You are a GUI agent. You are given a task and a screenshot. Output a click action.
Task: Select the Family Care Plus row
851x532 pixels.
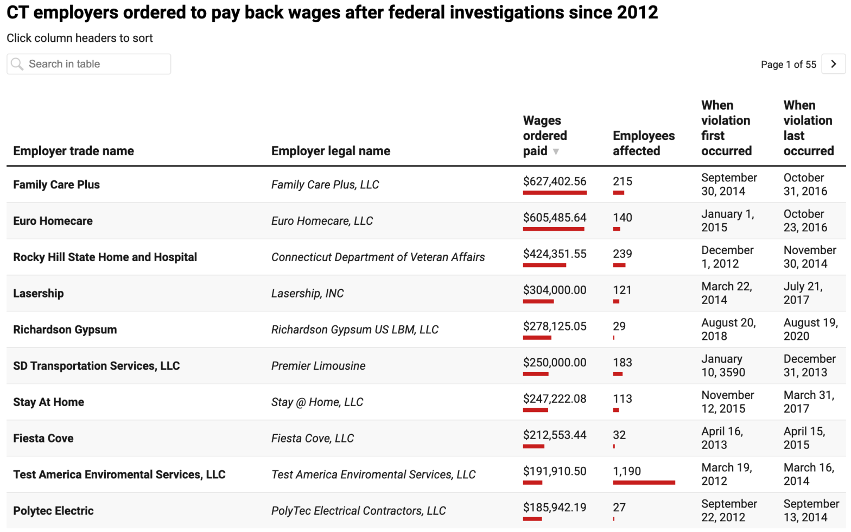click(x=56, y=185)
